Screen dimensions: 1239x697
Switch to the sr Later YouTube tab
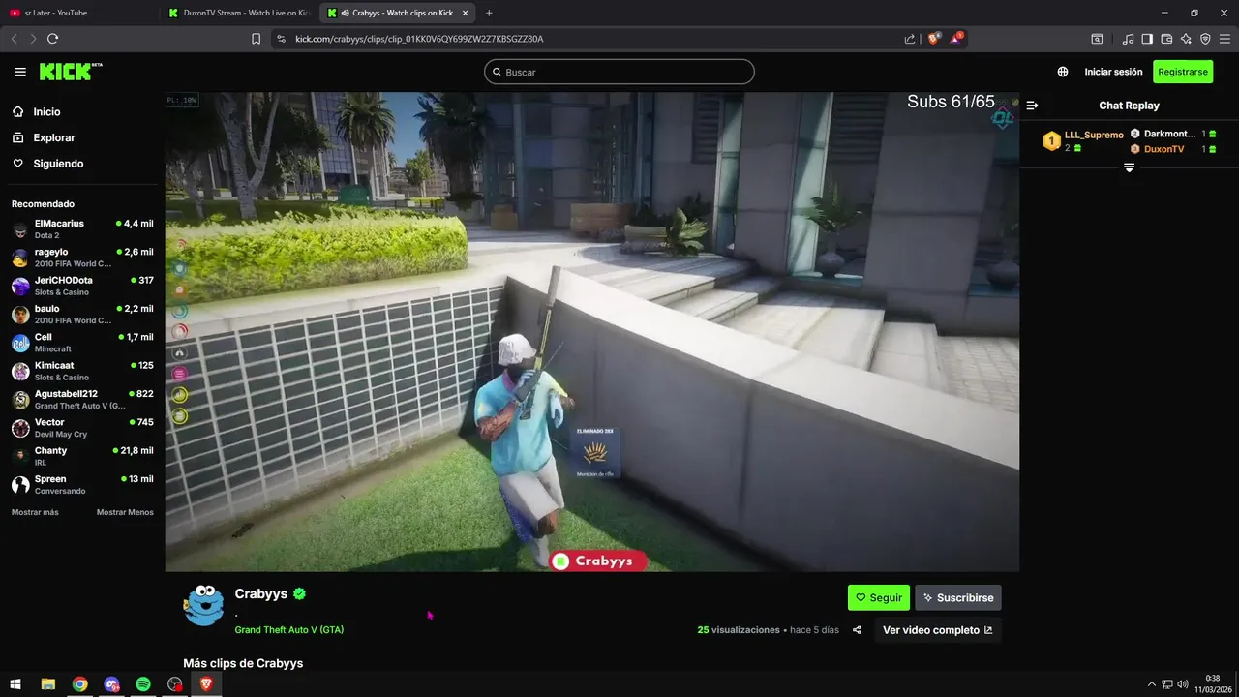[79, 13]
